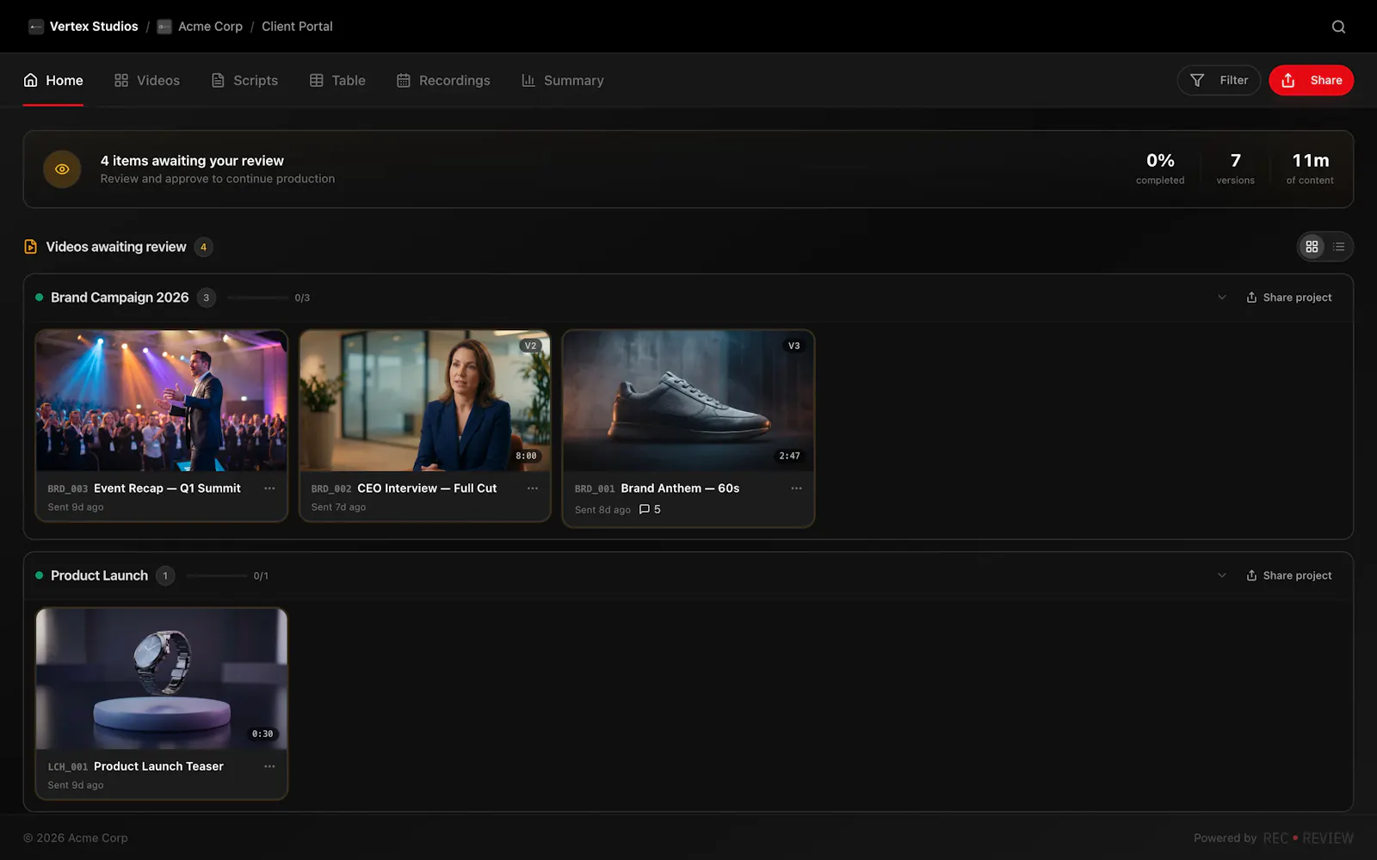Share project for Product Launch
Image resolution: width=1377 pixels, height=860 pixels.
(x=1288, y=575)
